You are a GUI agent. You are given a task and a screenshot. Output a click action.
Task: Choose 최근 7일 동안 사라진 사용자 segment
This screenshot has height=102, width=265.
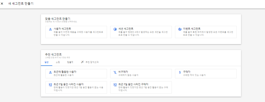76,87
